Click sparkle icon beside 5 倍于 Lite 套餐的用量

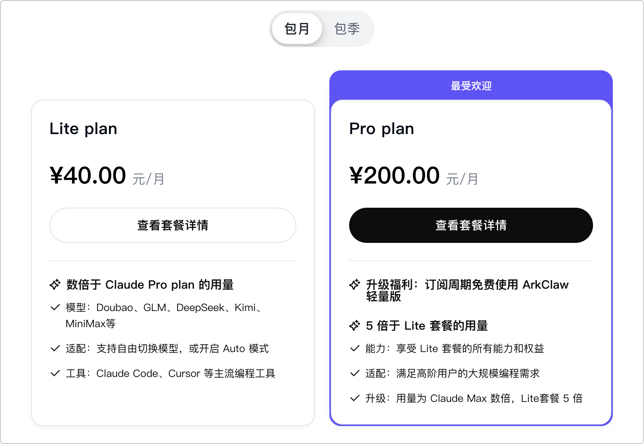(x=355, y=326)
